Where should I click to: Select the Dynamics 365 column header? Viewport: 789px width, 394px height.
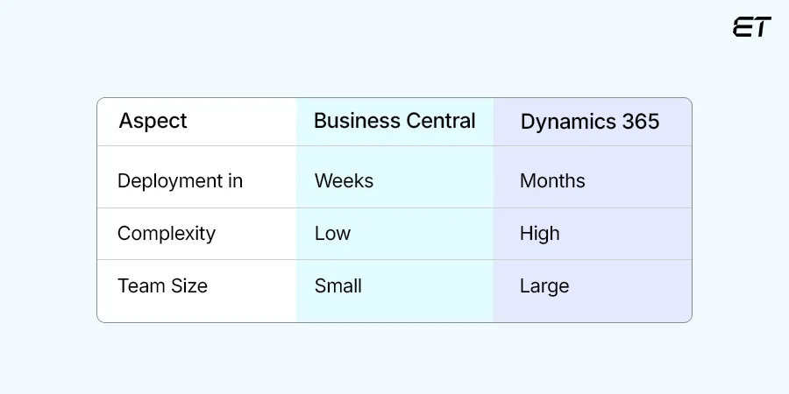click(x=589, y=122)
